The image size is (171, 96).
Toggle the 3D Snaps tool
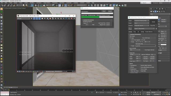[x=63, y=5]
